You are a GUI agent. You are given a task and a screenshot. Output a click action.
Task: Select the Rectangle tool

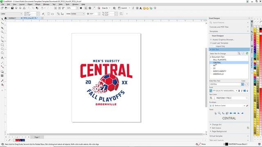coord(2,45)
